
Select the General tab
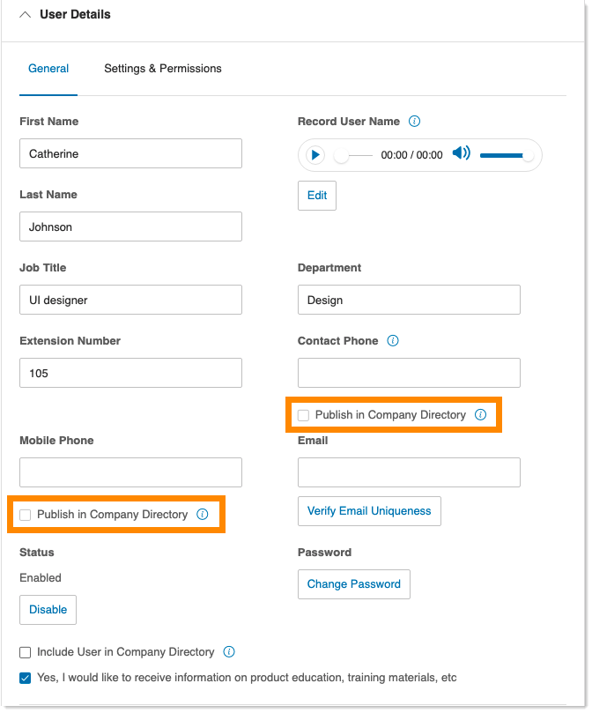48,69
